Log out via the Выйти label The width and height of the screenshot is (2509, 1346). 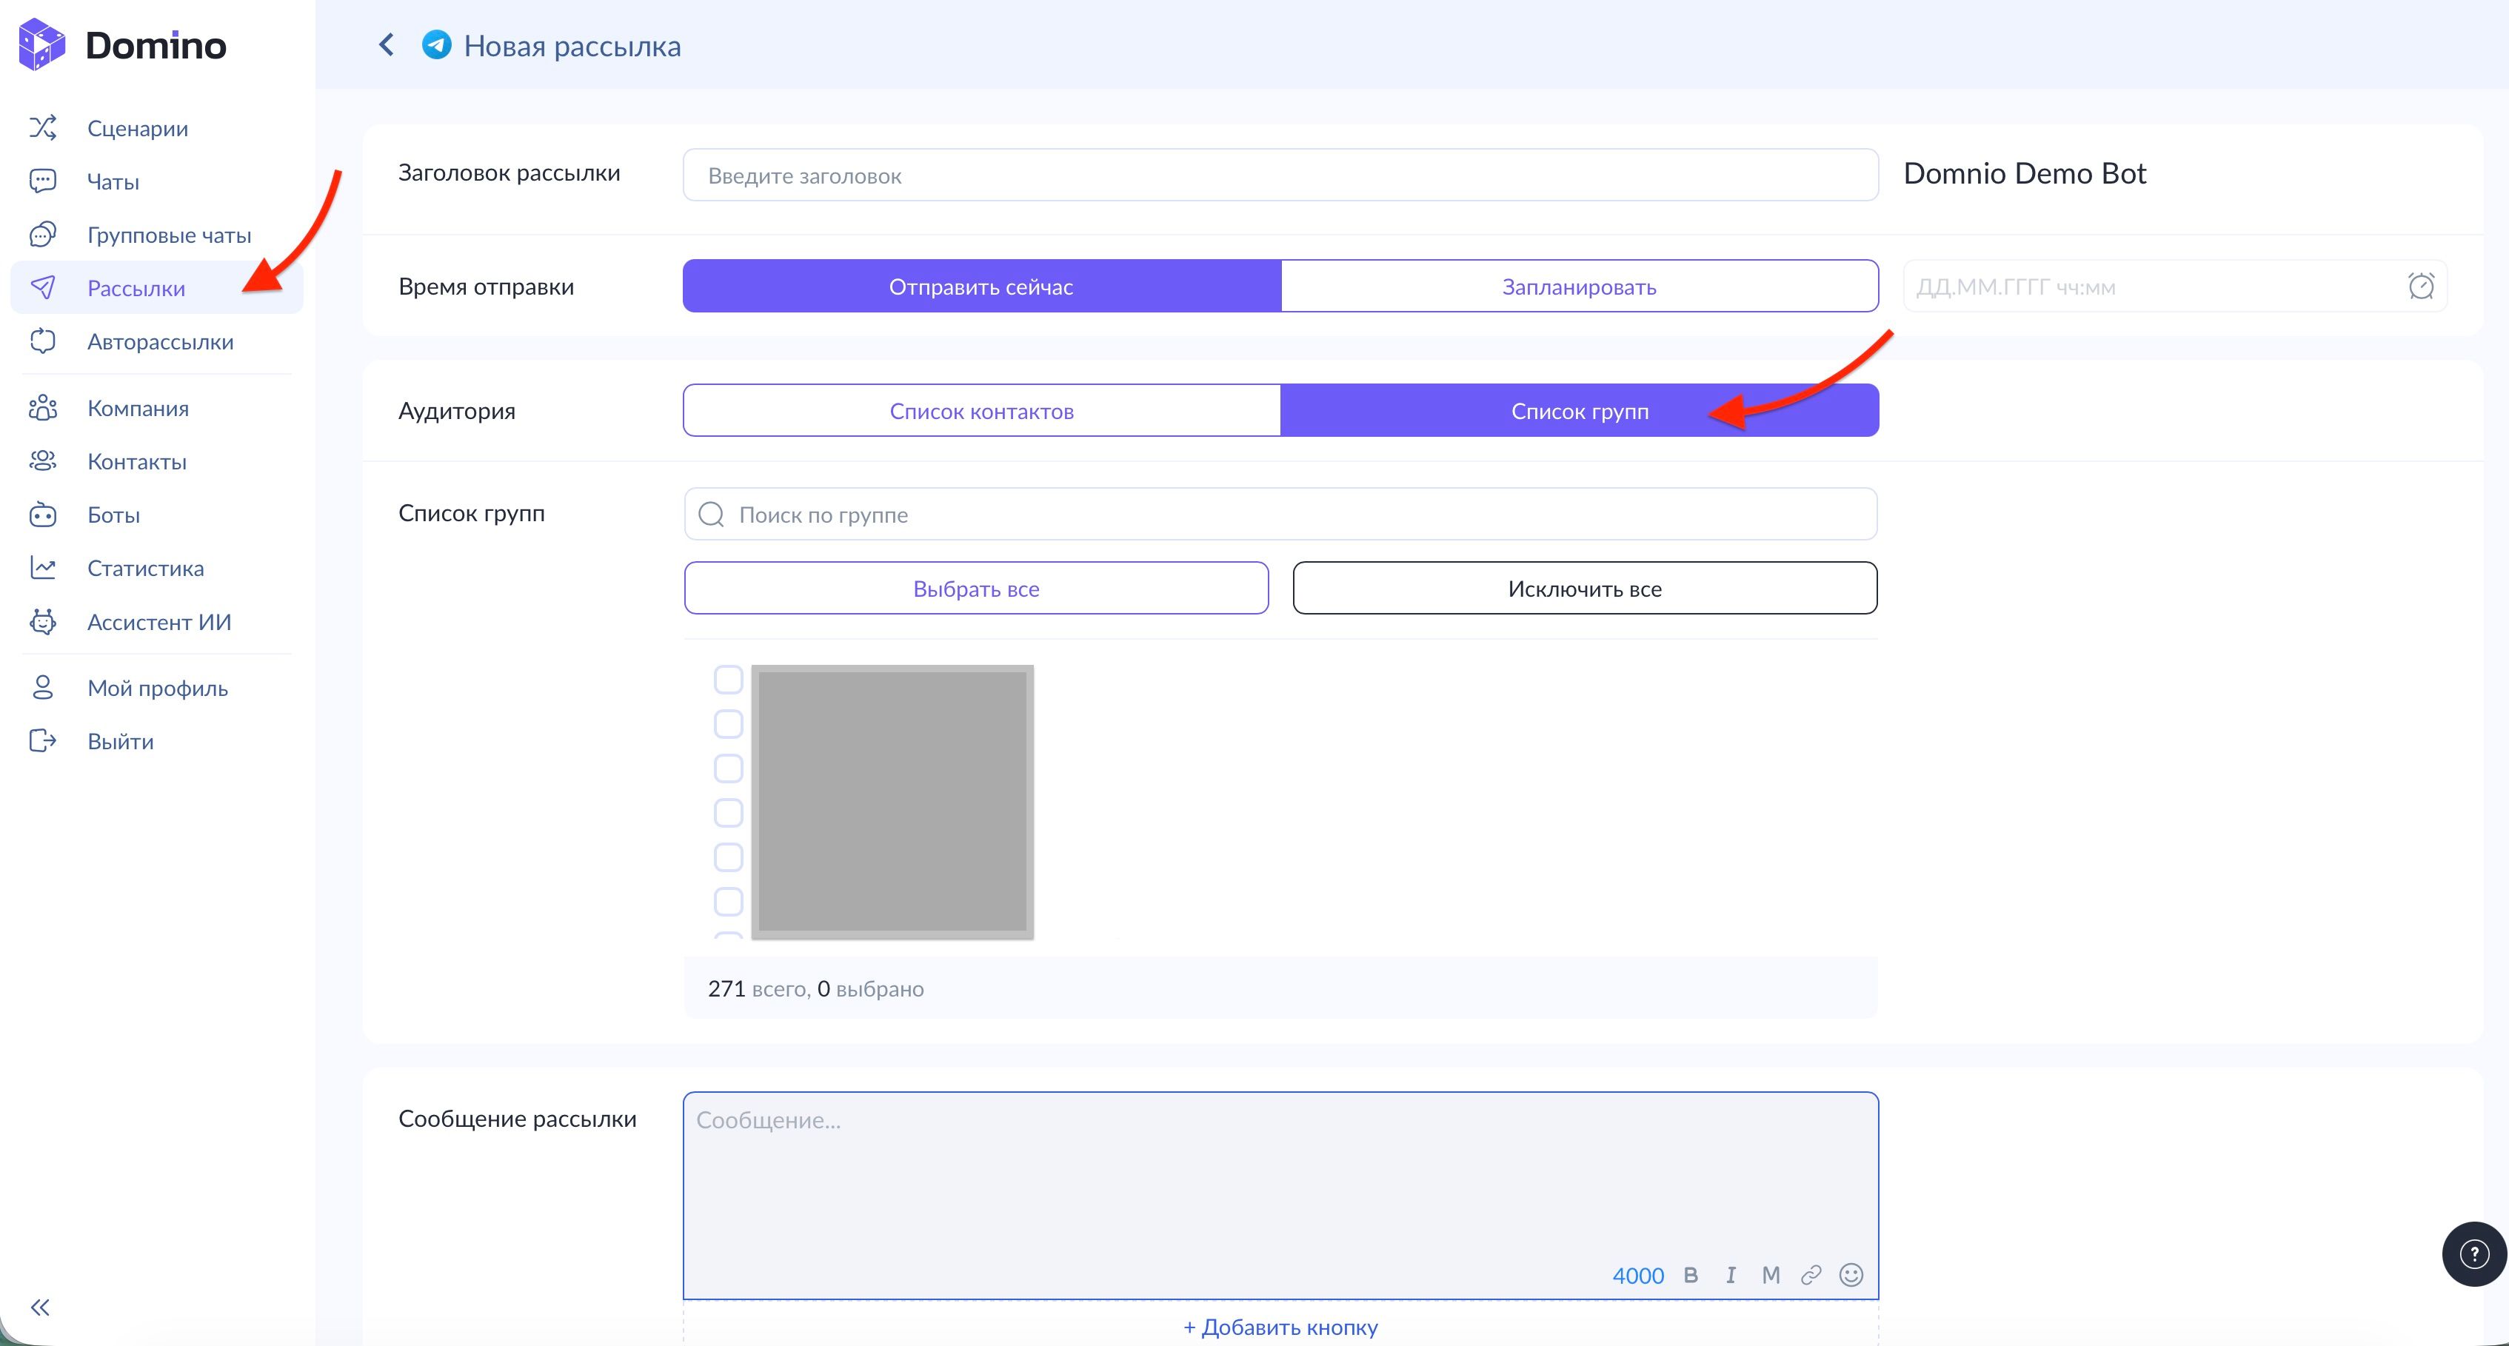click(121, 741)
